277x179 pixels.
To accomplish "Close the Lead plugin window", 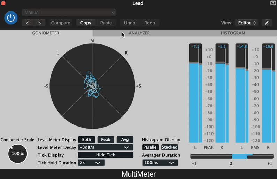I will [x=3, y=3].
